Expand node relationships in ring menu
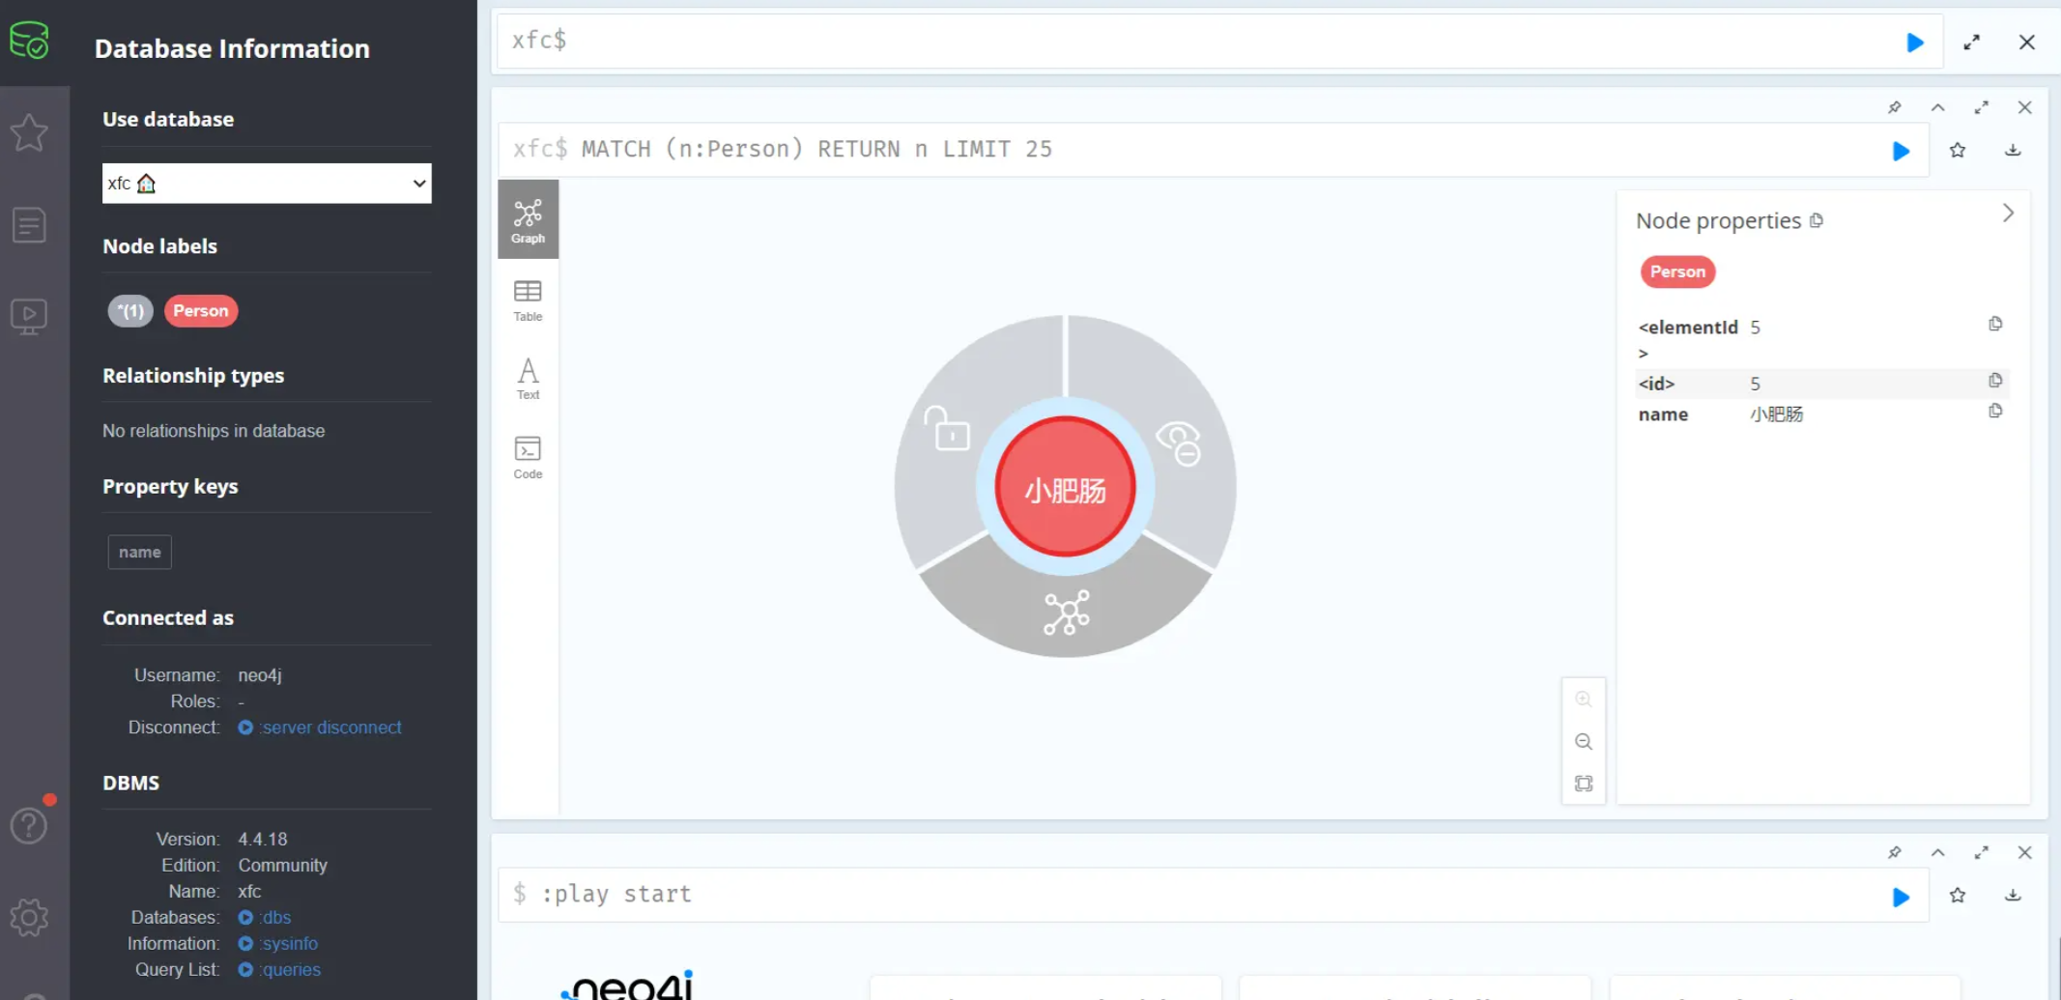Image resolution: width=2061 pixels, height=1000 pixels. [1067, 613]
